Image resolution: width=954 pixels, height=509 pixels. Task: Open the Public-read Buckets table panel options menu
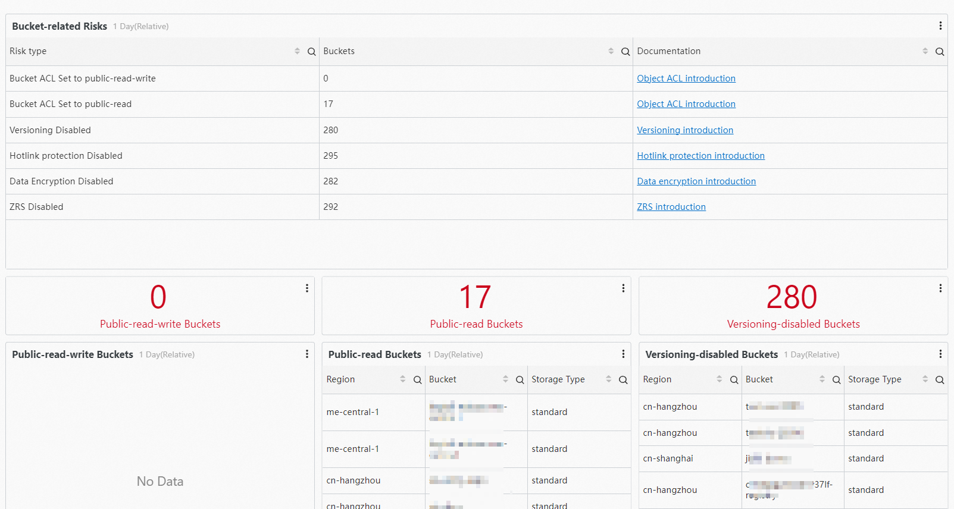tap(623, 354)
